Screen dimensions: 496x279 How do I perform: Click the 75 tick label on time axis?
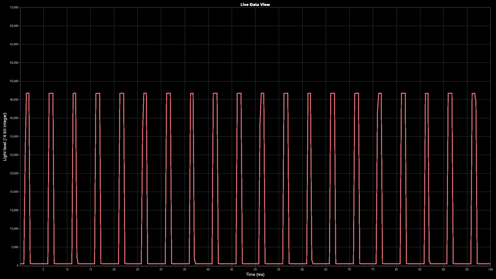tap(373, 269)
